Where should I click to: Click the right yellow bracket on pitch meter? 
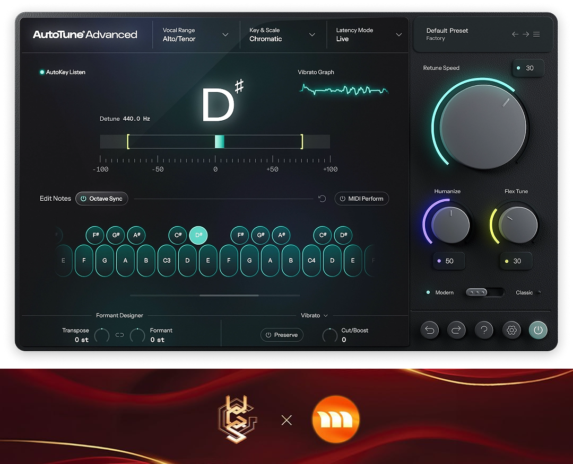(302, 141)
